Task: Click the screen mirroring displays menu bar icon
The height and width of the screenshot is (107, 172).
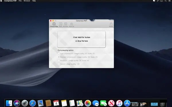Action: pos(161,1)
